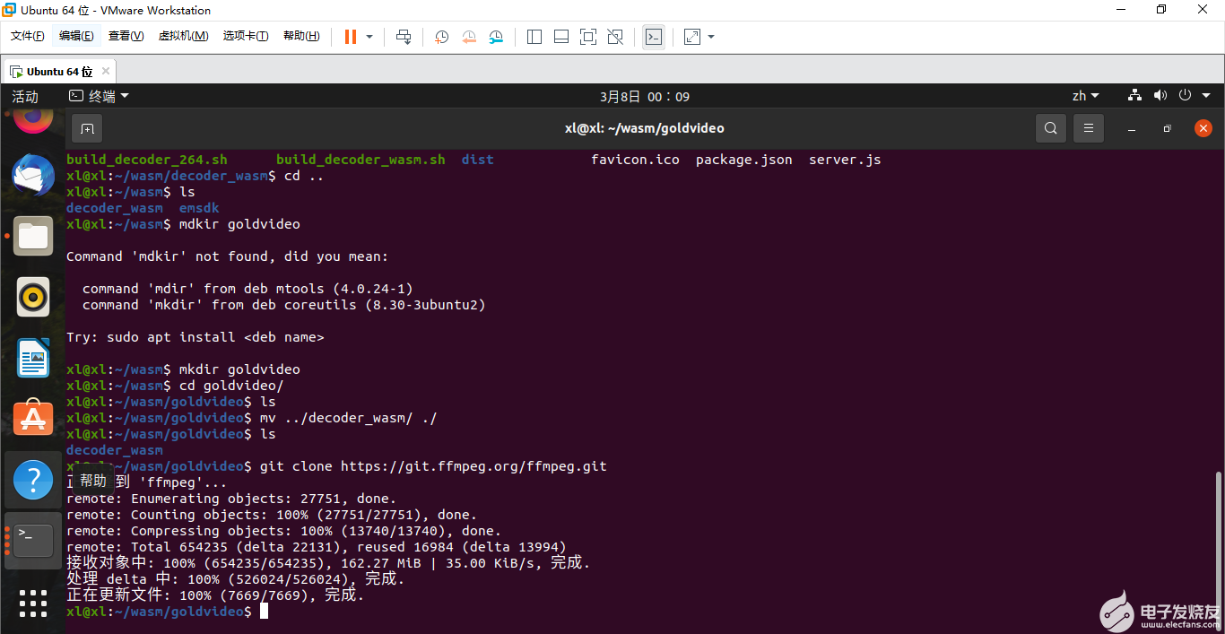Show or hide the VMware library sidebar
The height and width of the screenshot is (634, 1225).
(534, 37)
